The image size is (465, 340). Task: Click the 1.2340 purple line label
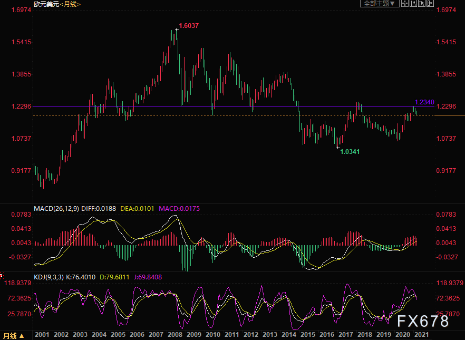(x=424, y=102)
